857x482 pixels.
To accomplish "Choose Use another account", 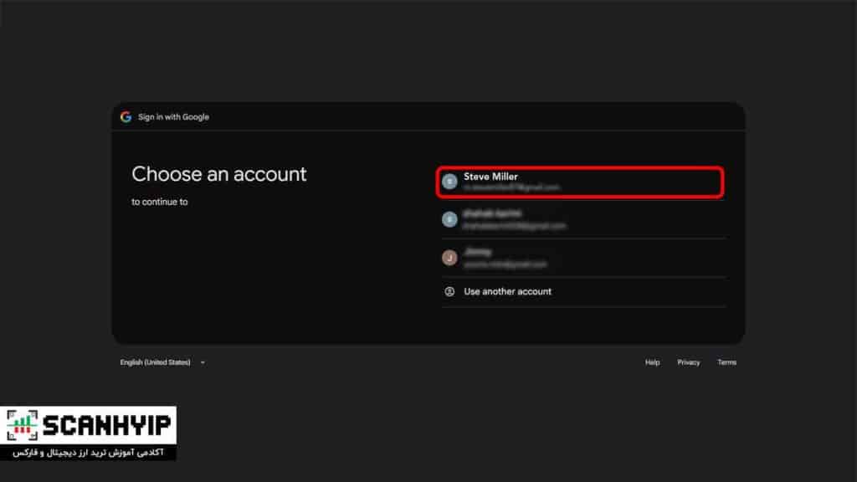I will (583, 292).
